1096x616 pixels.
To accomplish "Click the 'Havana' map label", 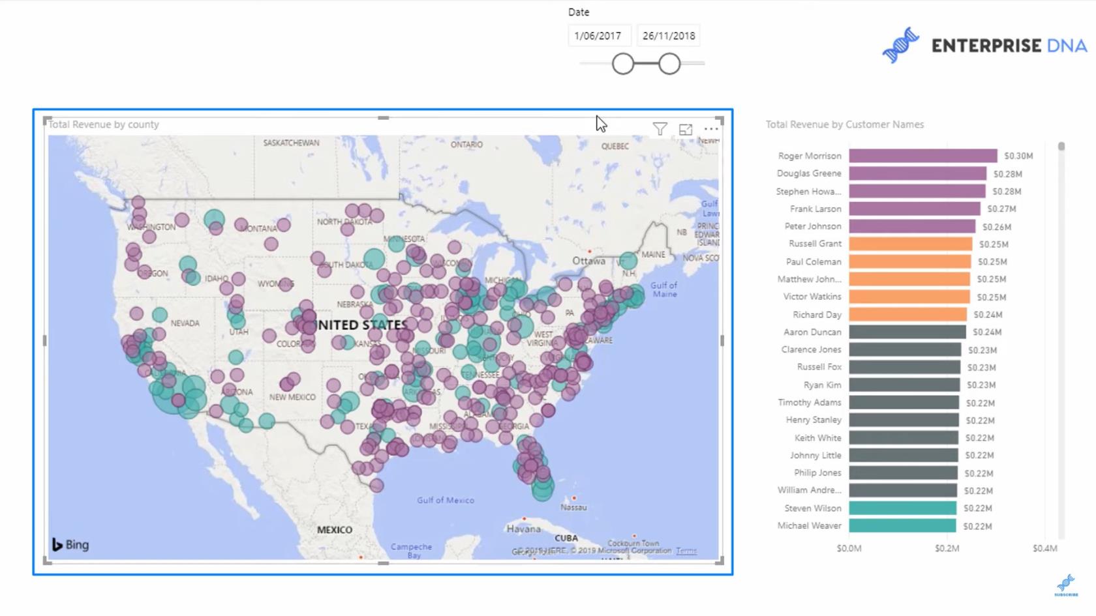I will coord(524,529).
